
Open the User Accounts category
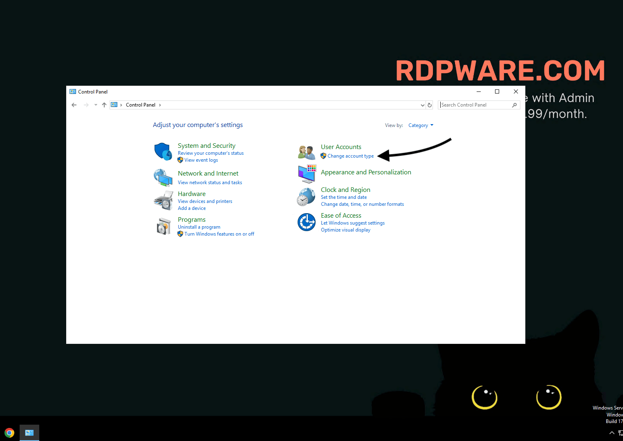tap(341, 147)
